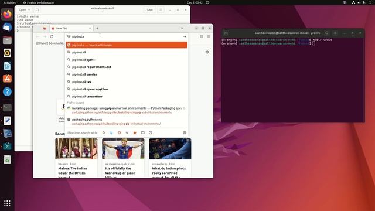Choose 'pip install requirements.txt' suggestion

[x=127, y=67]
